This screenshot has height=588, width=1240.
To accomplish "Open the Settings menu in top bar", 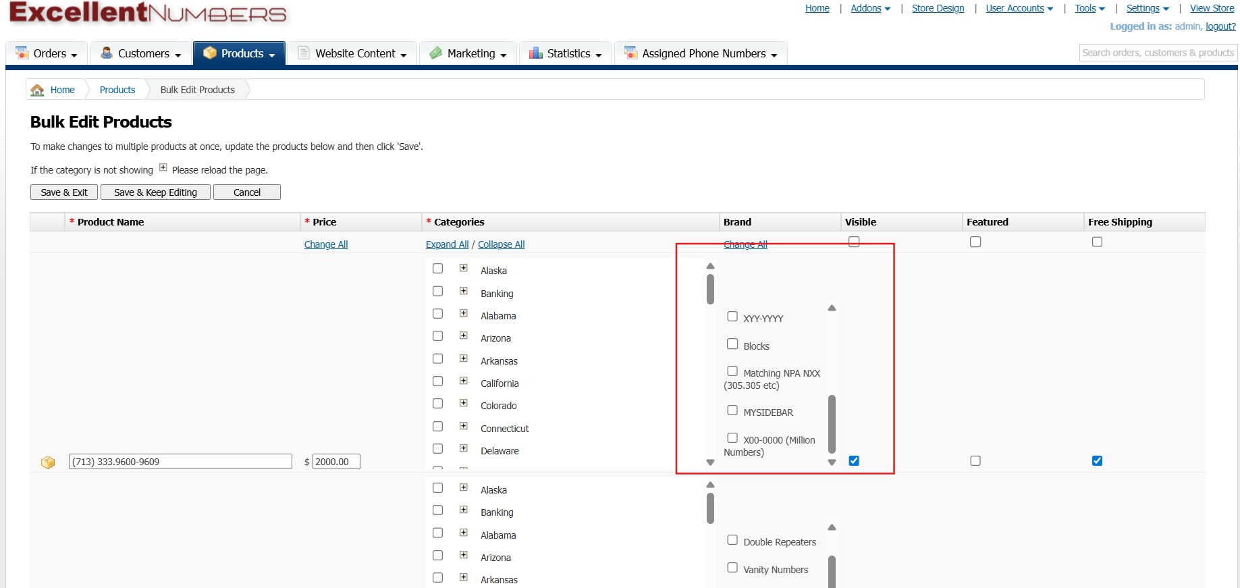I will point(1147,8).
